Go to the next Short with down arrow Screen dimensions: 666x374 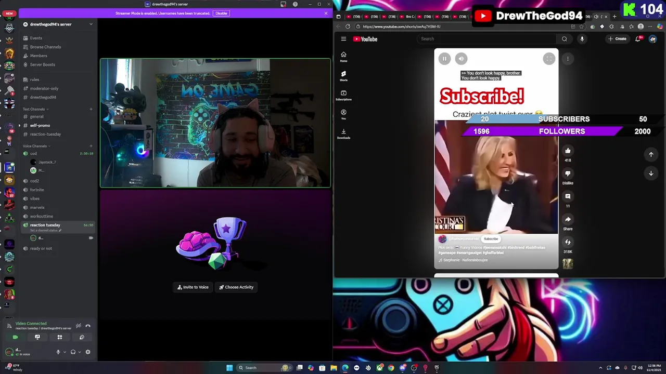click(651, 173)
